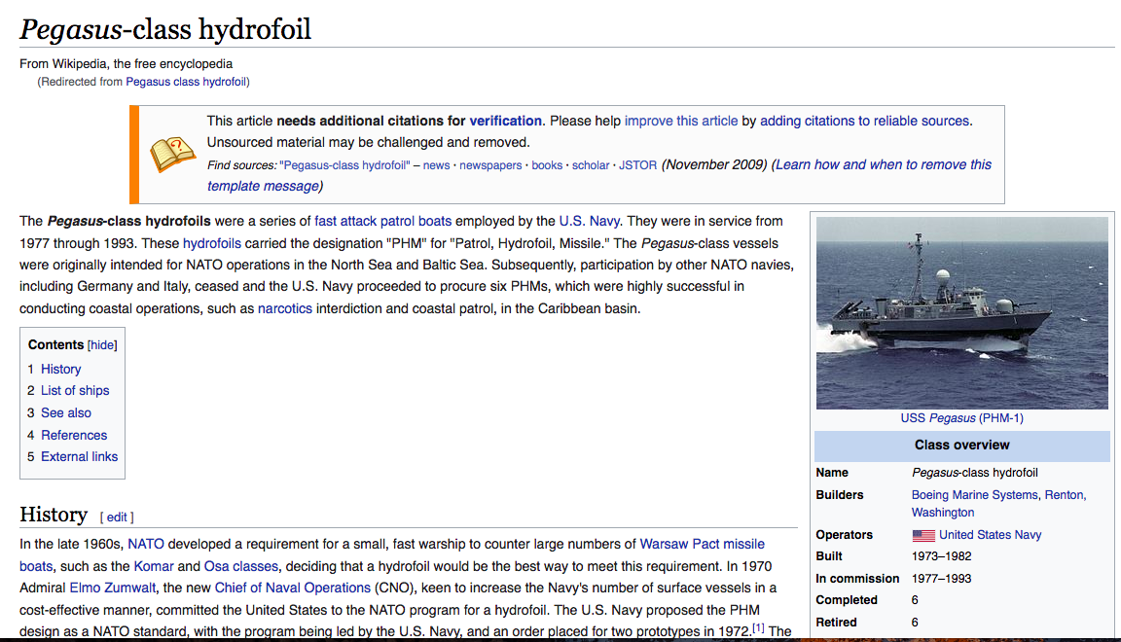Open Warsaw Pact link
Viewport: 1121px width, 642px height.
click(x=679, y=544)
